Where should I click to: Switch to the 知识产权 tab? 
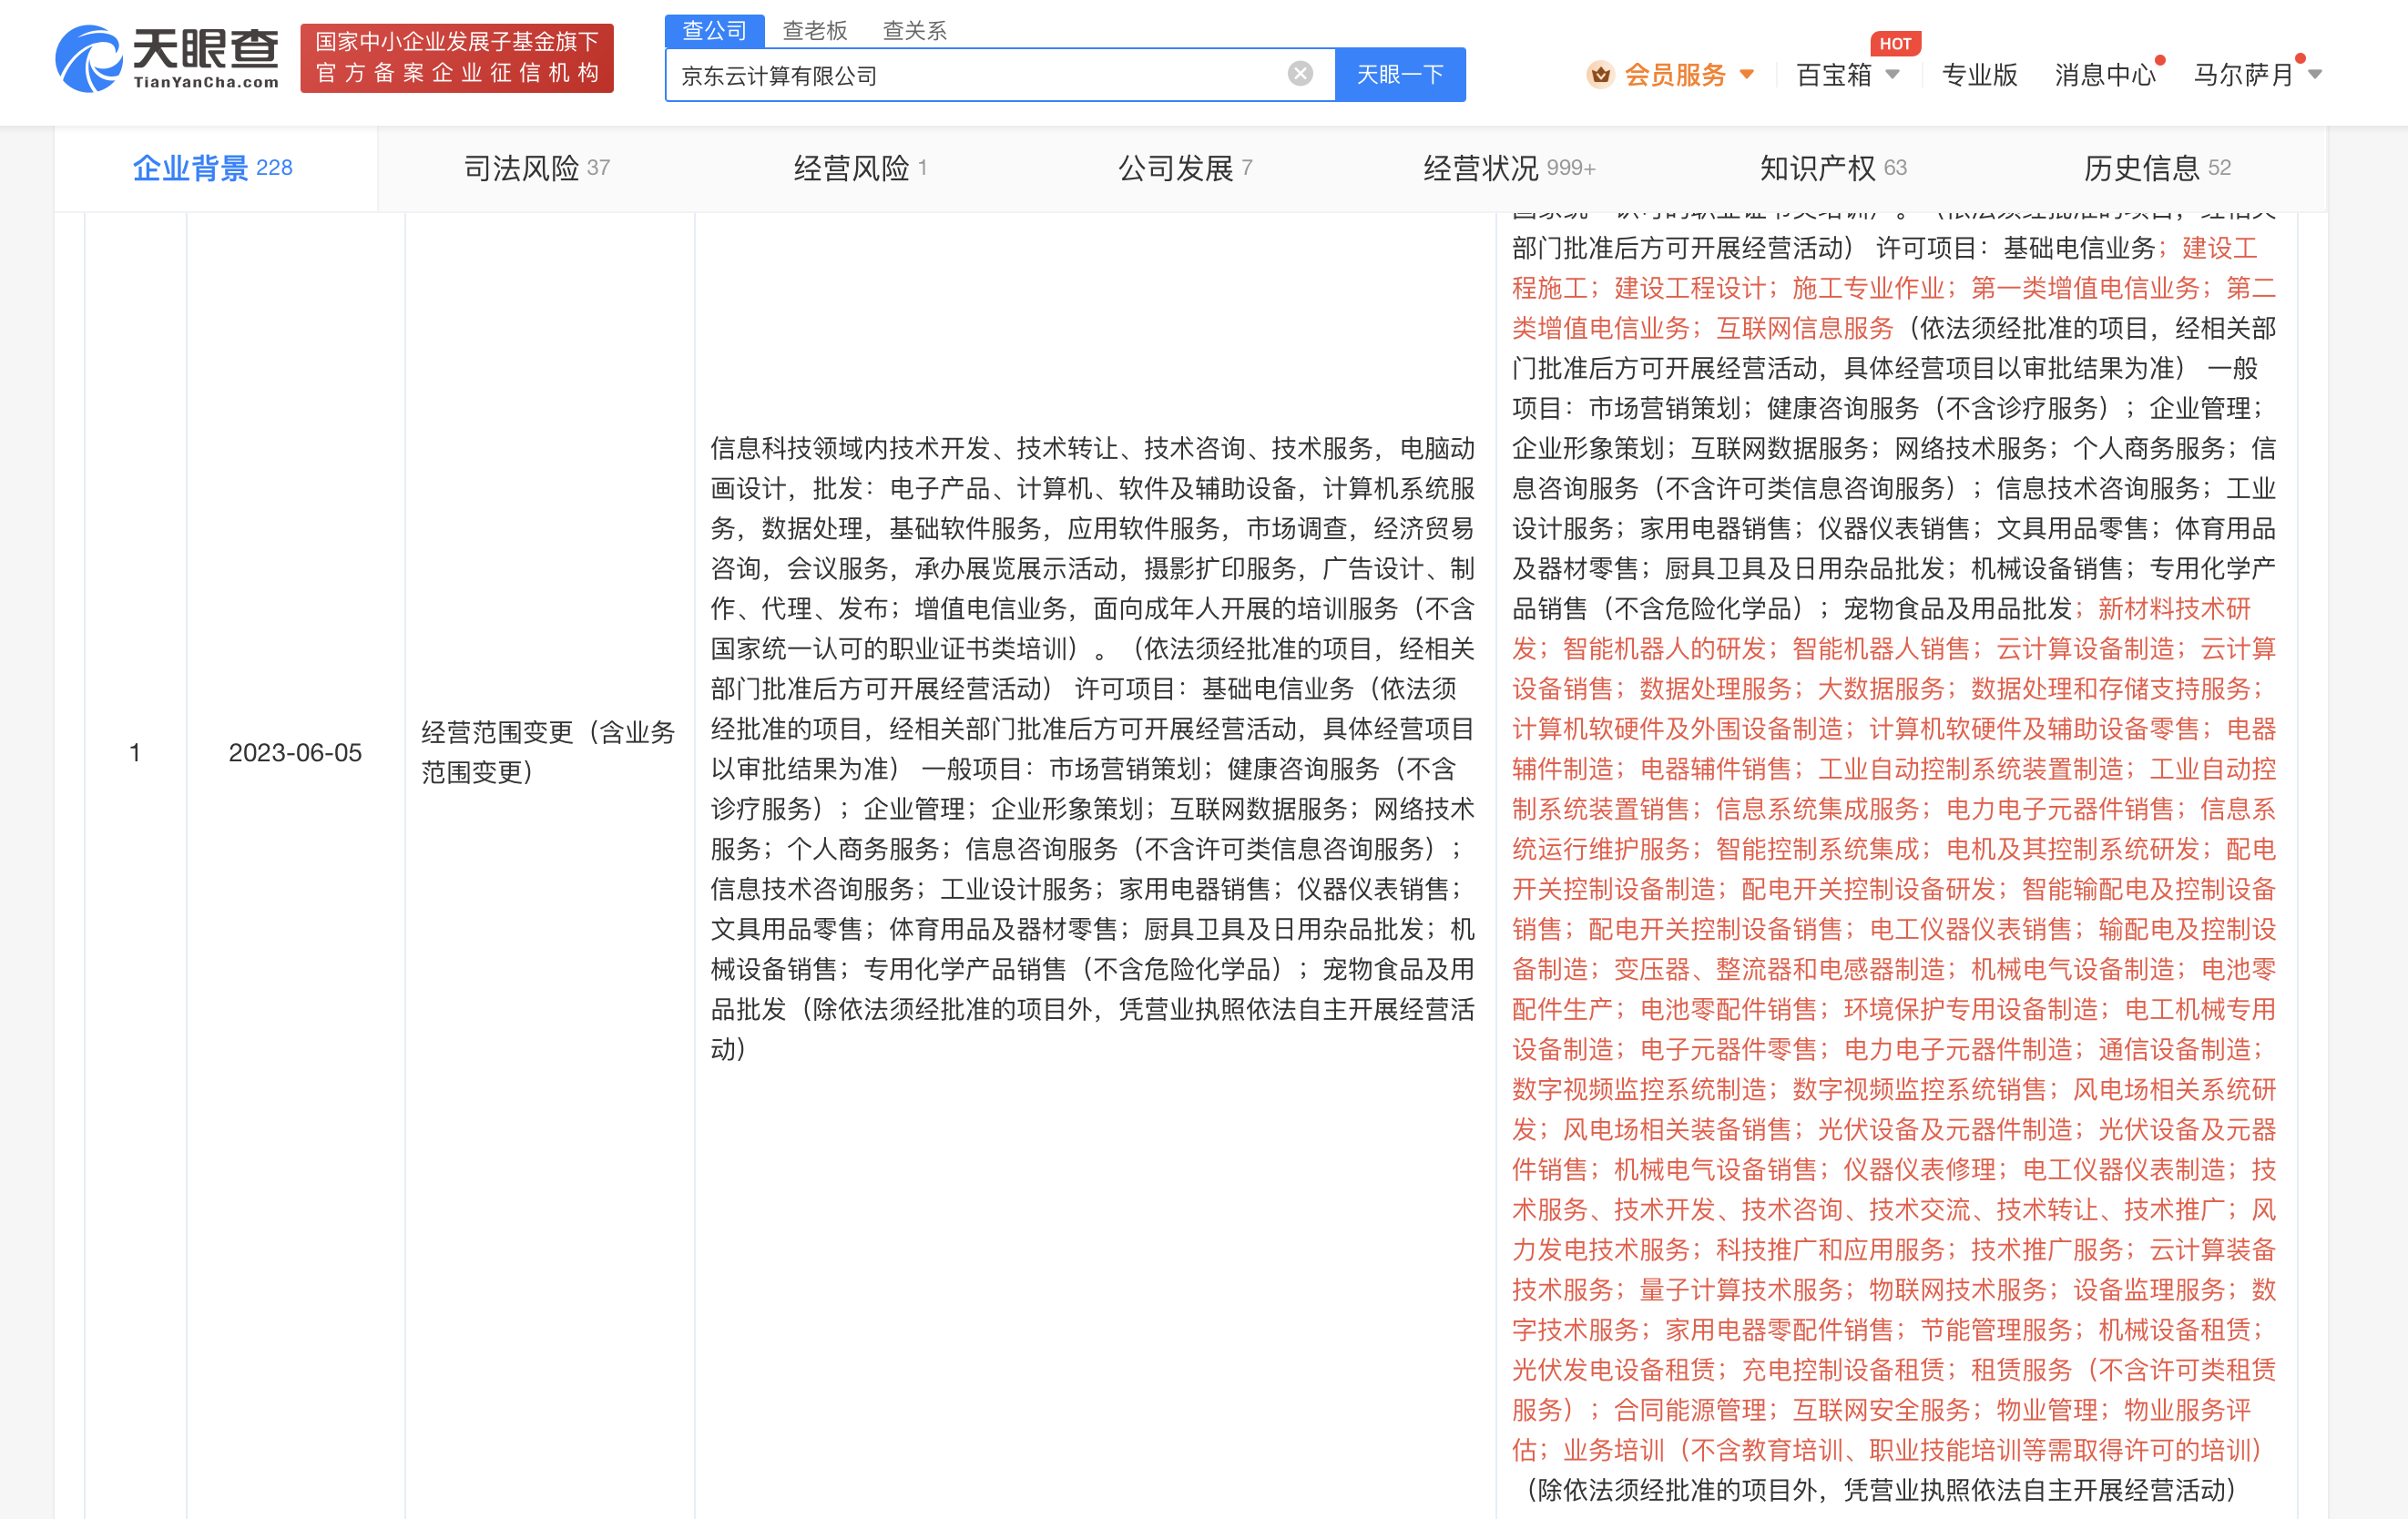(1833, 168)
